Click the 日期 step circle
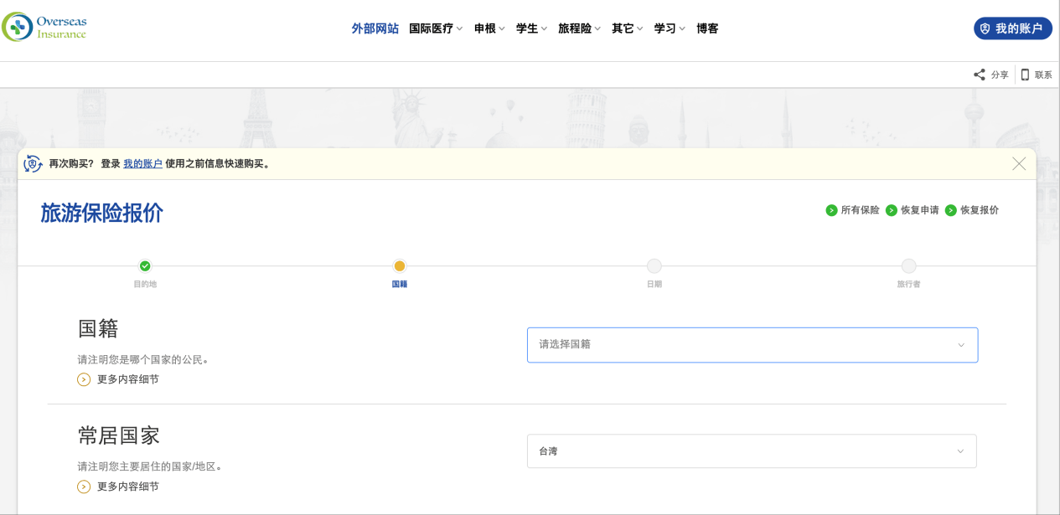Image resolution: width=1060 pixels, height=515 pixels. pos(654,266)
